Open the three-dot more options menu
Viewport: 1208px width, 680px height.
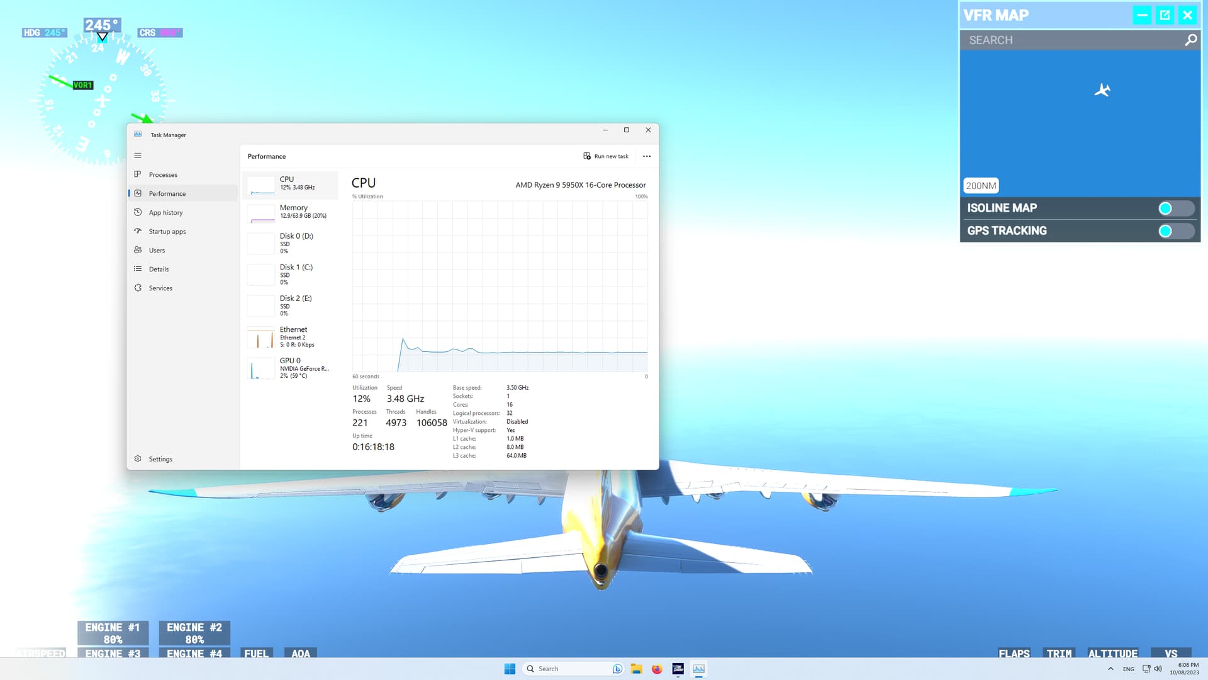tap(647, 156)
